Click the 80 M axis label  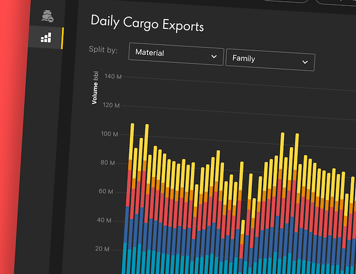[107, 163]
